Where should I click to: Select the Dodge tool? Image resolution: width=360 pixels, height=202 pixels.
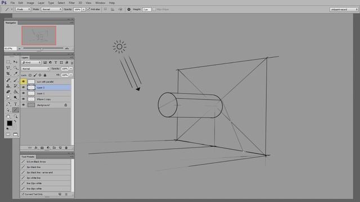15,98
